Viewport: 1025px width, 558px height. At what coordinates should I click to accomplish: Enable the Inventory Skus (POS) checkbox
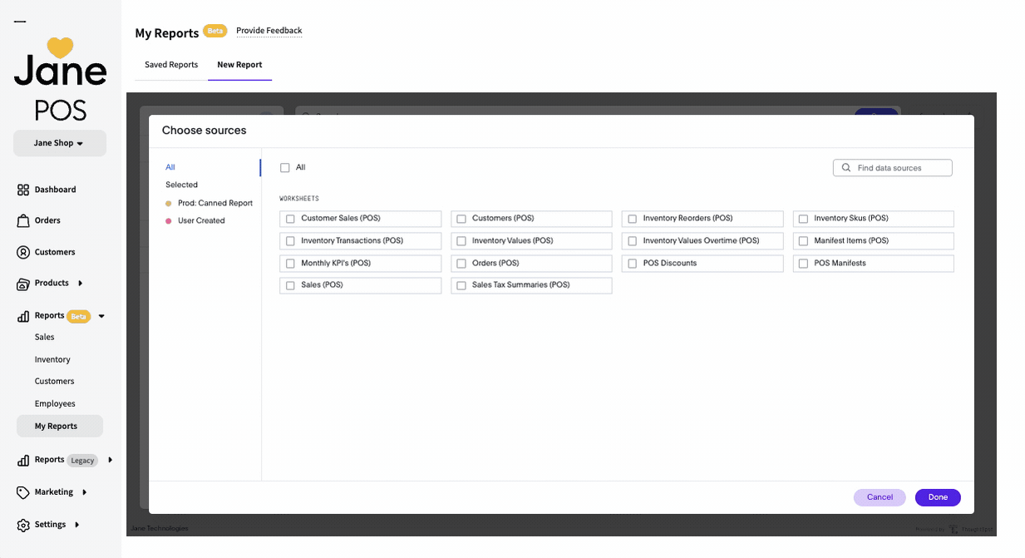pyautogui.click(x=804, y=219)
